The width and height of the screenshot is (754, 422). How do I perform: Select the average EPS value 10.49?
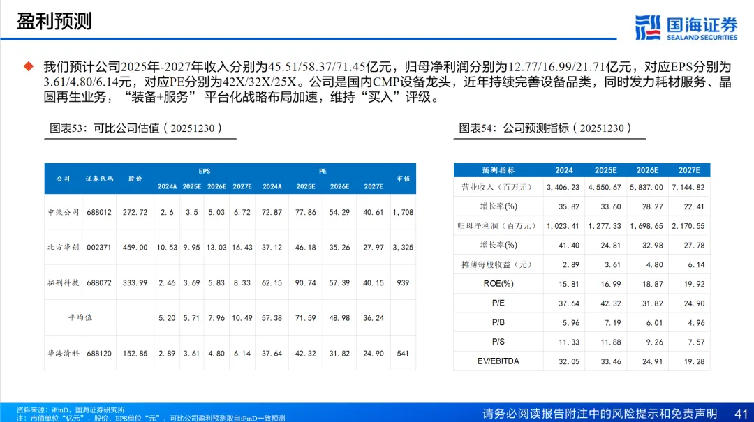(x=242, y=317)
